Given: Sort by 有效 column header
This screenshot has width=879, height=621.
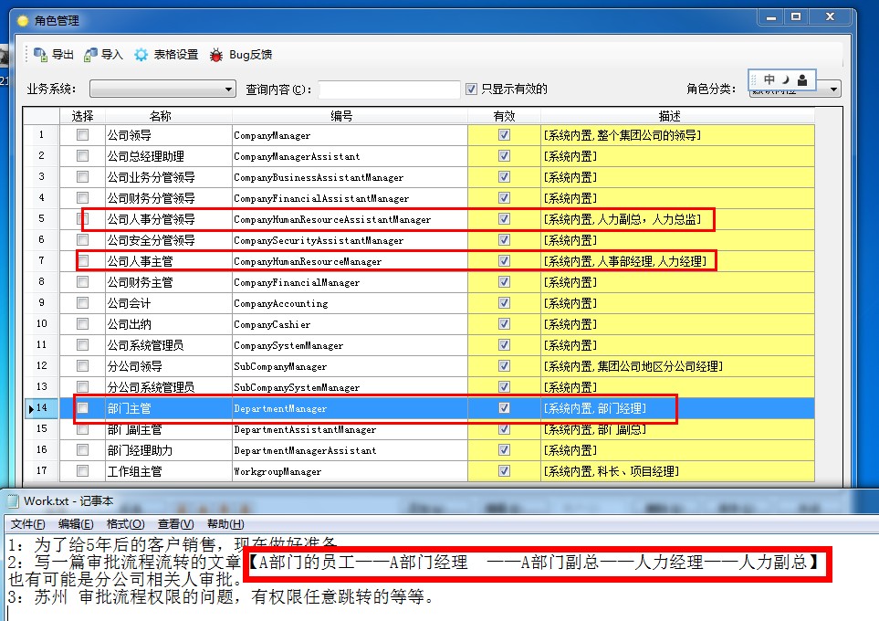Looking at the screenshot, I should click(504, 116).
